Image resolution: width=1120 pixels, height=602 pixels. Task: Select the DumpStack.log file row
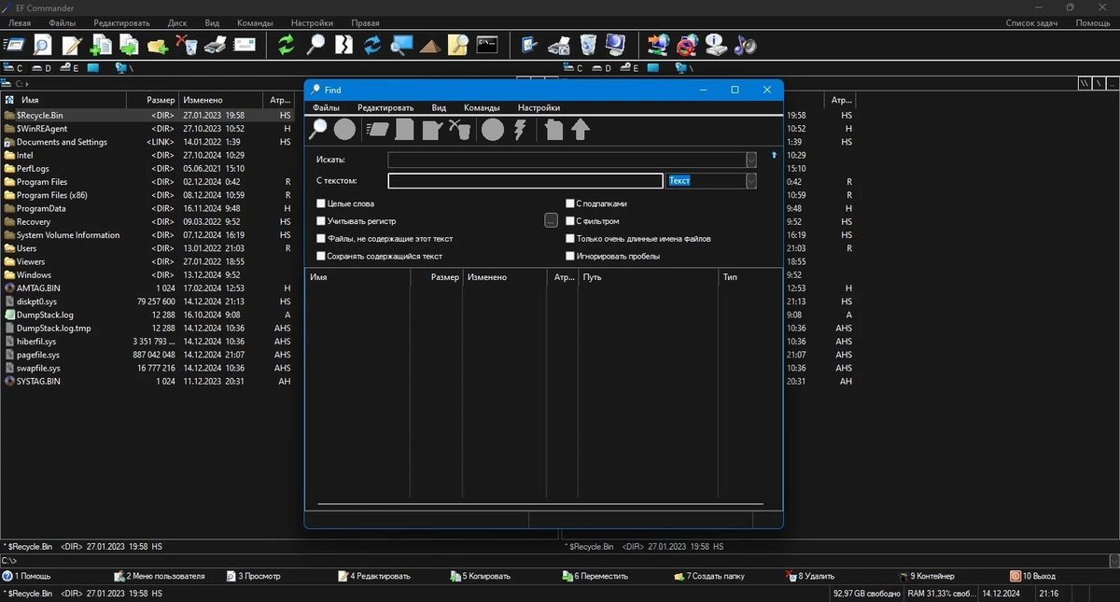(148, 315)
